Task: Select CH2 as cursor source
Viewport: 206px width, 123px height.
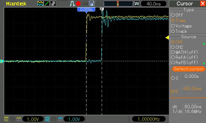Action: click(x=179, y=47)
